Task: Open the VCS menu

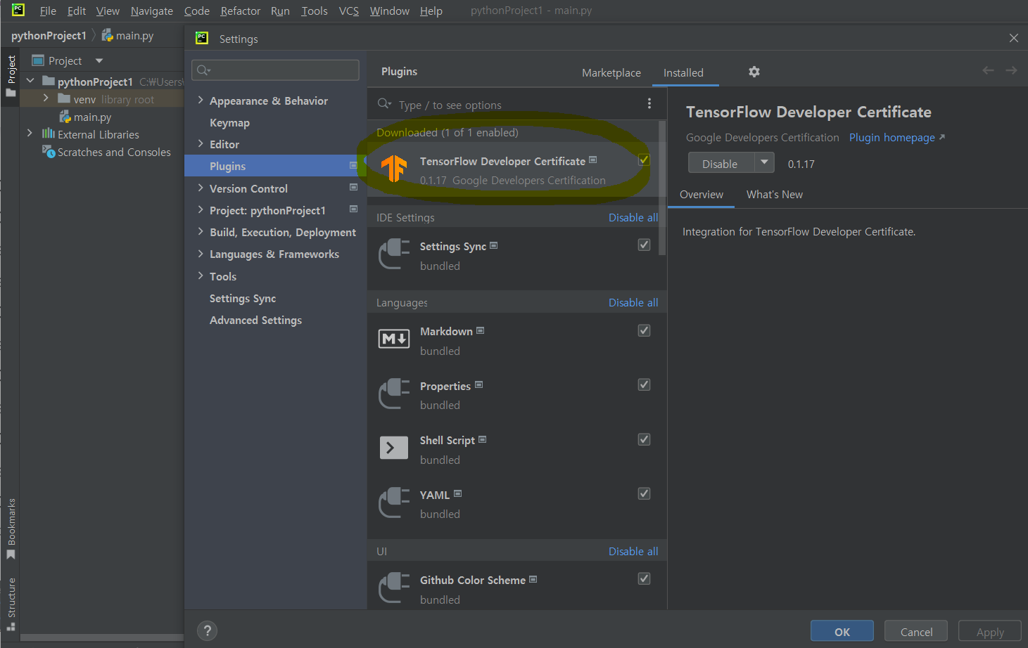Action: click(348, 11)
